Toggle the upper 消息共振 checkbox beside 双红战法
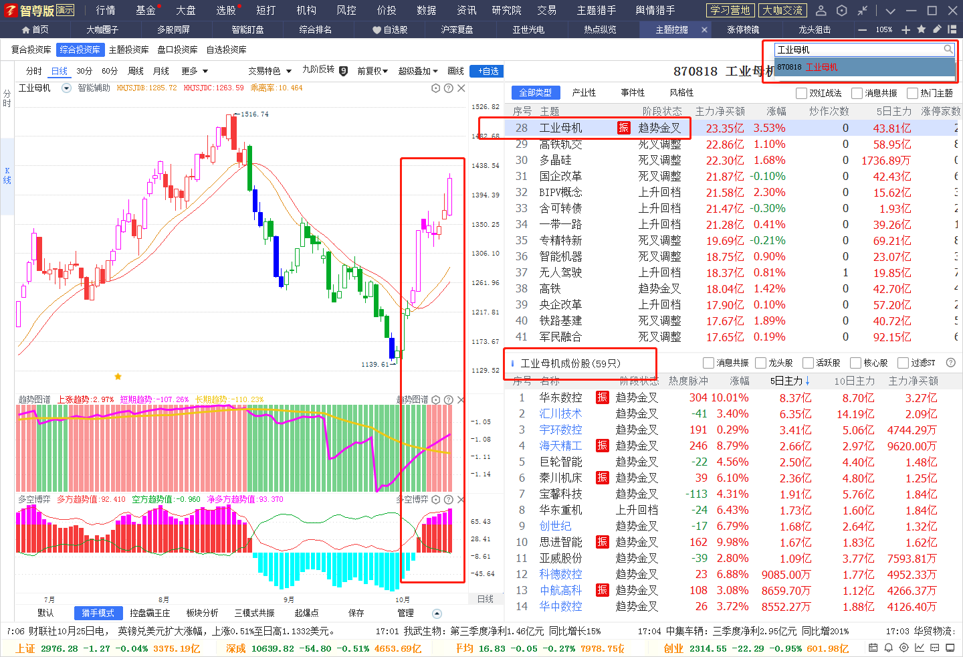Image resolution: width=963 pixels, height=657 pixels. point(857,93)
